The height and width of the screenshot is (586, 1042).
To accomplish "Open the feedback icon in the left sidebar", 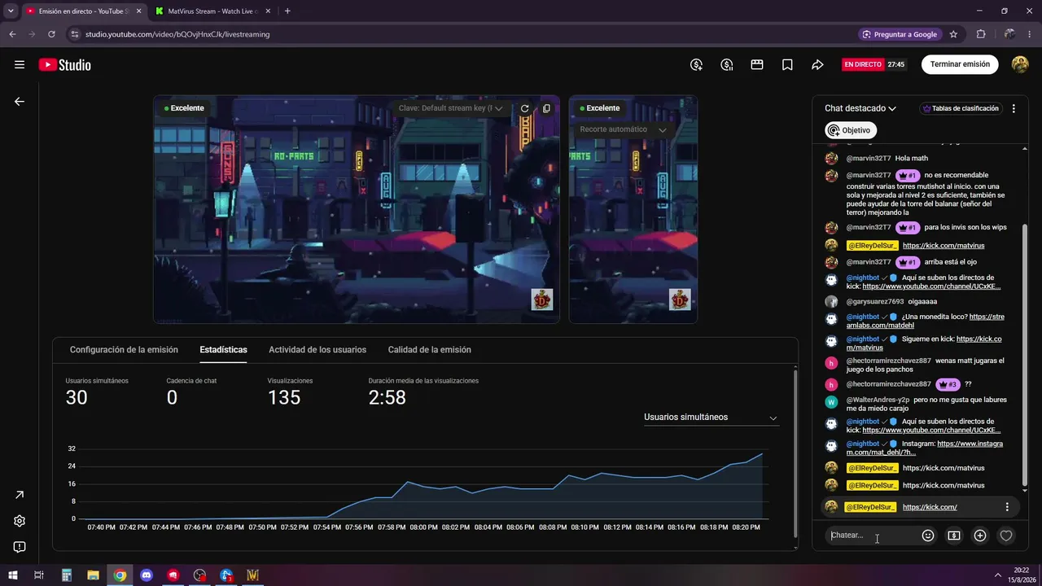I will tap(20, 547).
